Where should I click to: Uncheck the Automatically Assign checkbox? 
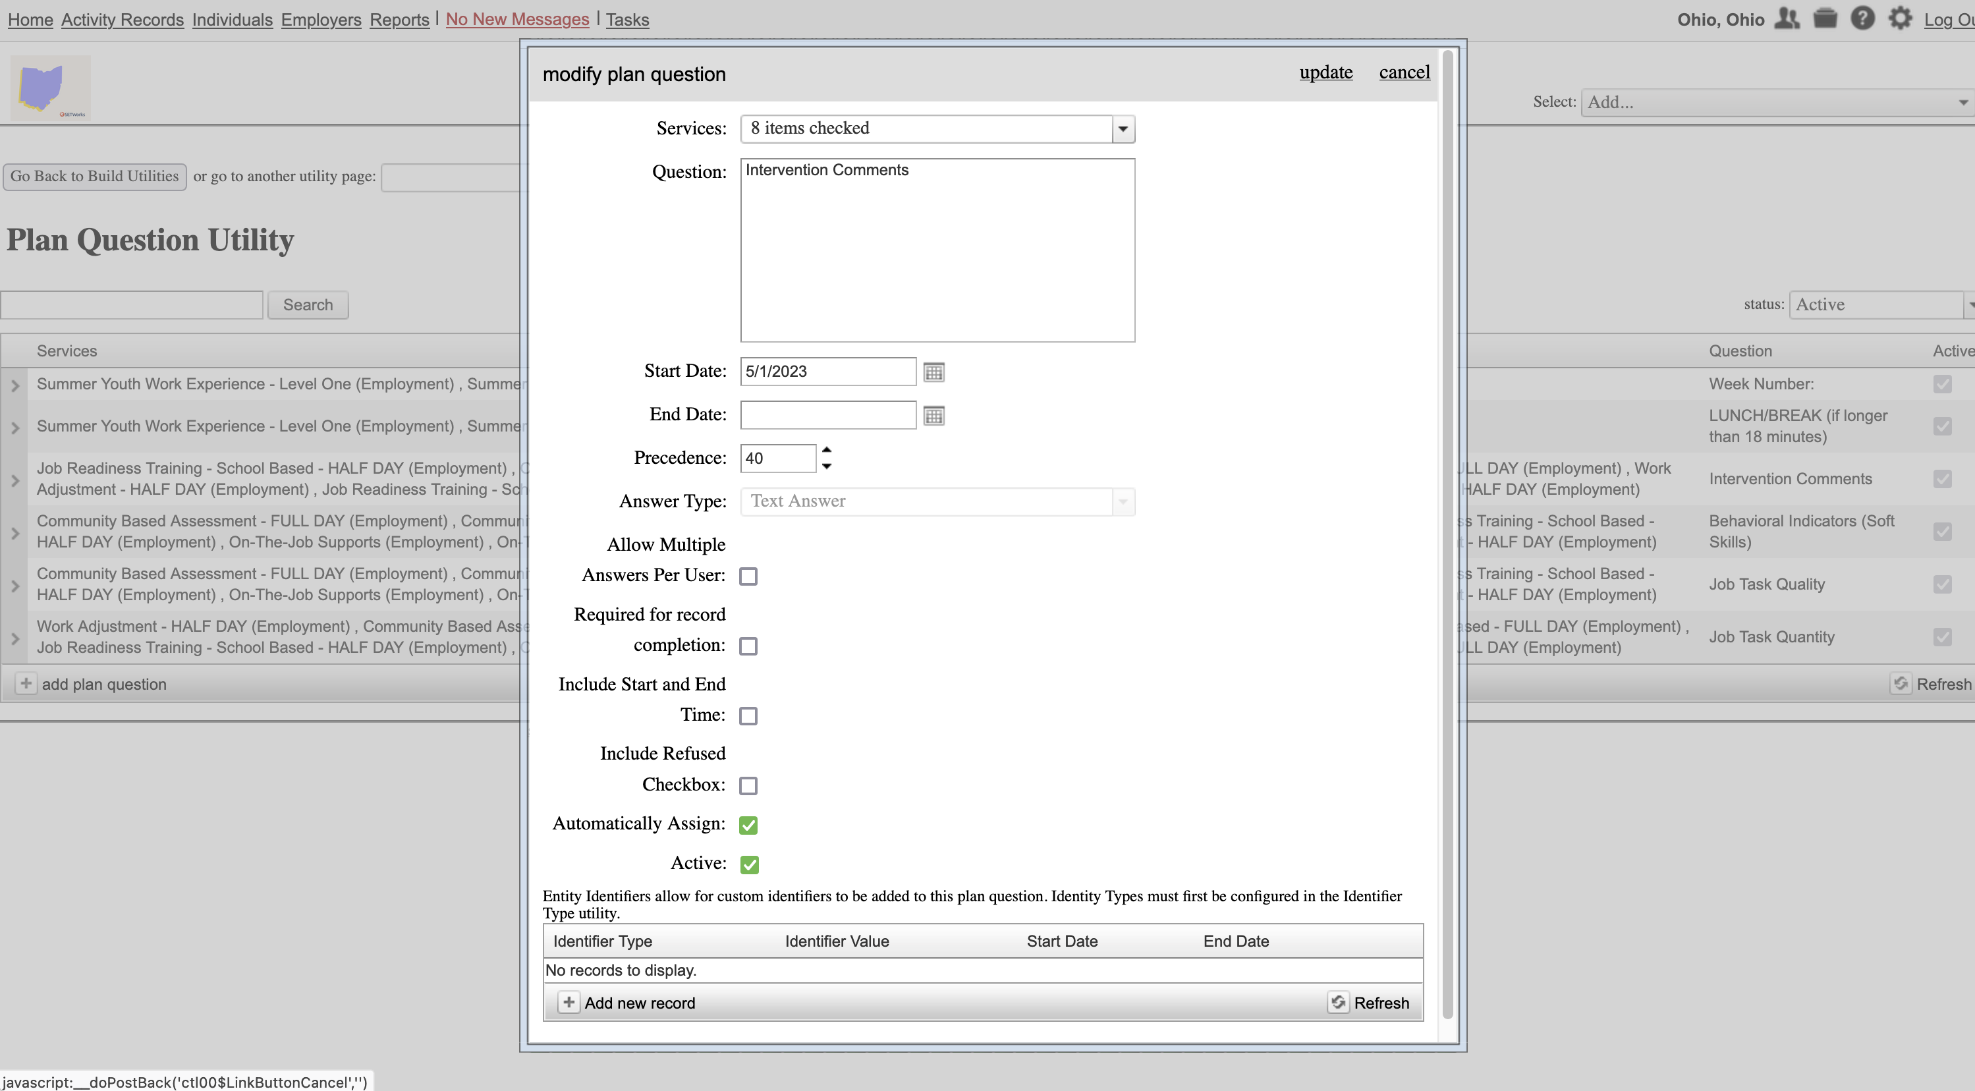tap(748, 825)
